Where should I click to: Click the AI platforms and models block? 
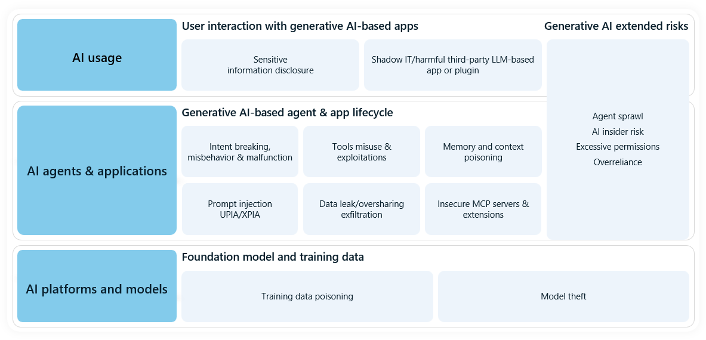point(97,286)
